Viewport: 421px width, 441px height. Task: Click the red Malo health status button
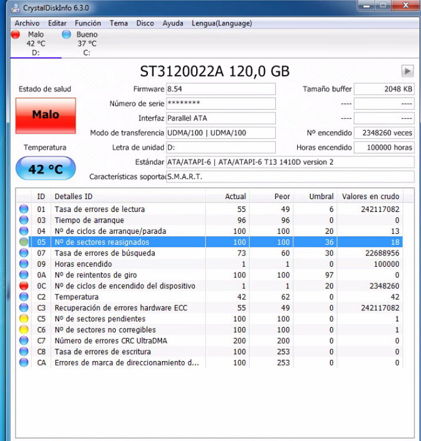pos(46,115)
